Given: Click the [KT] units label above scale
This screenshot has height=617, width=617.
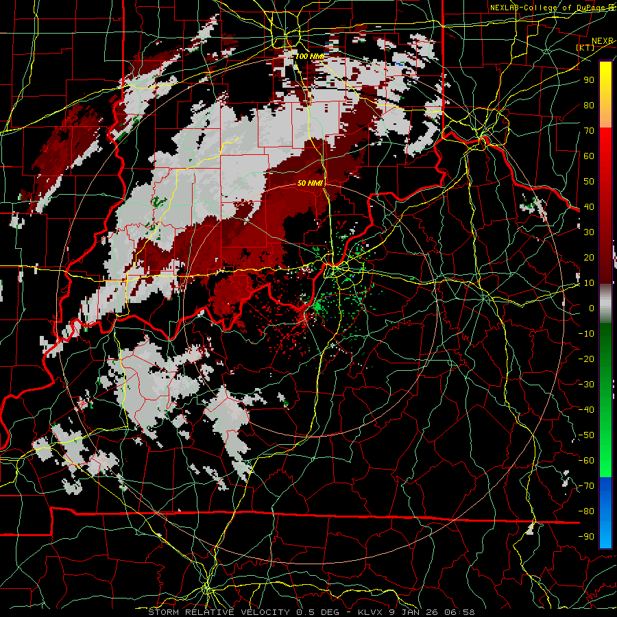Looking at the screenshot, I should (x=585, y=47).
